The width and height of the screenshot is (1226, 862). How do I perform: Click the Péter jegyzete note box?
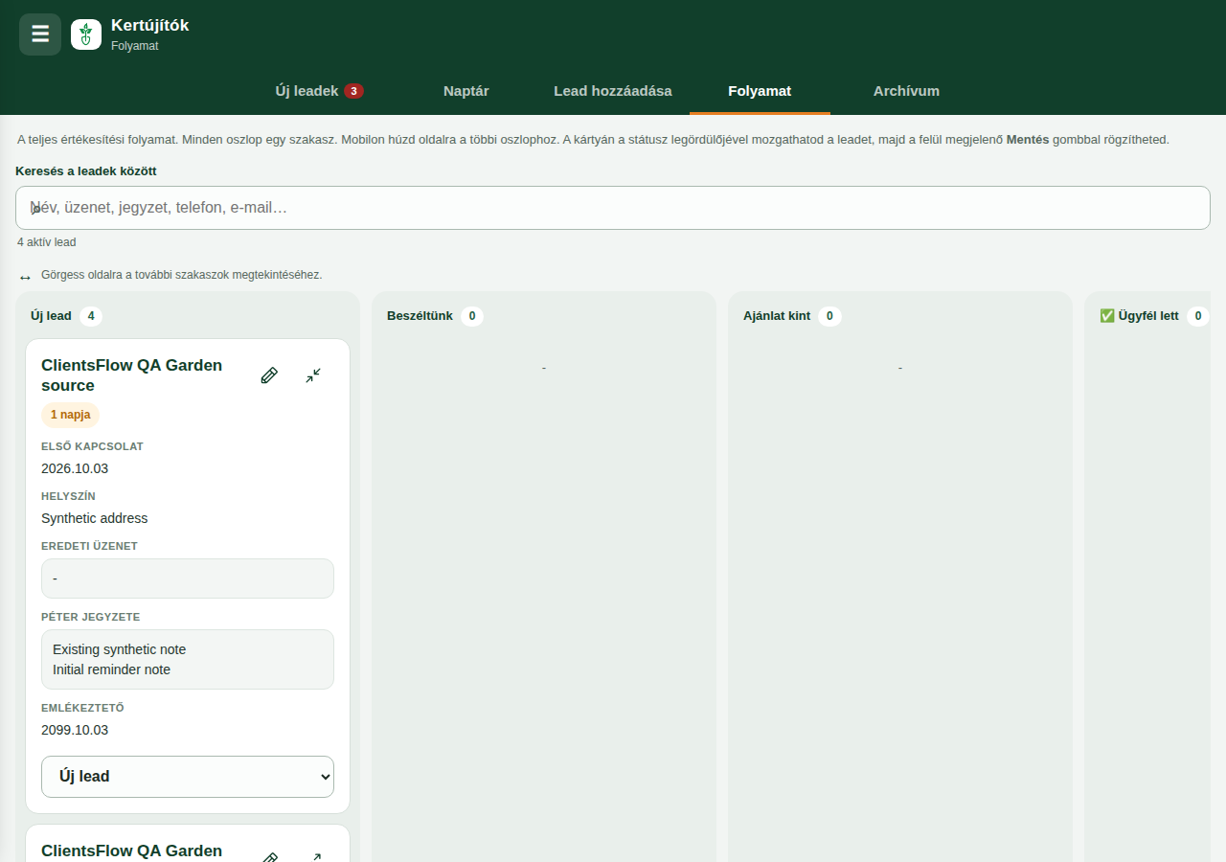(x=188, y=659)
